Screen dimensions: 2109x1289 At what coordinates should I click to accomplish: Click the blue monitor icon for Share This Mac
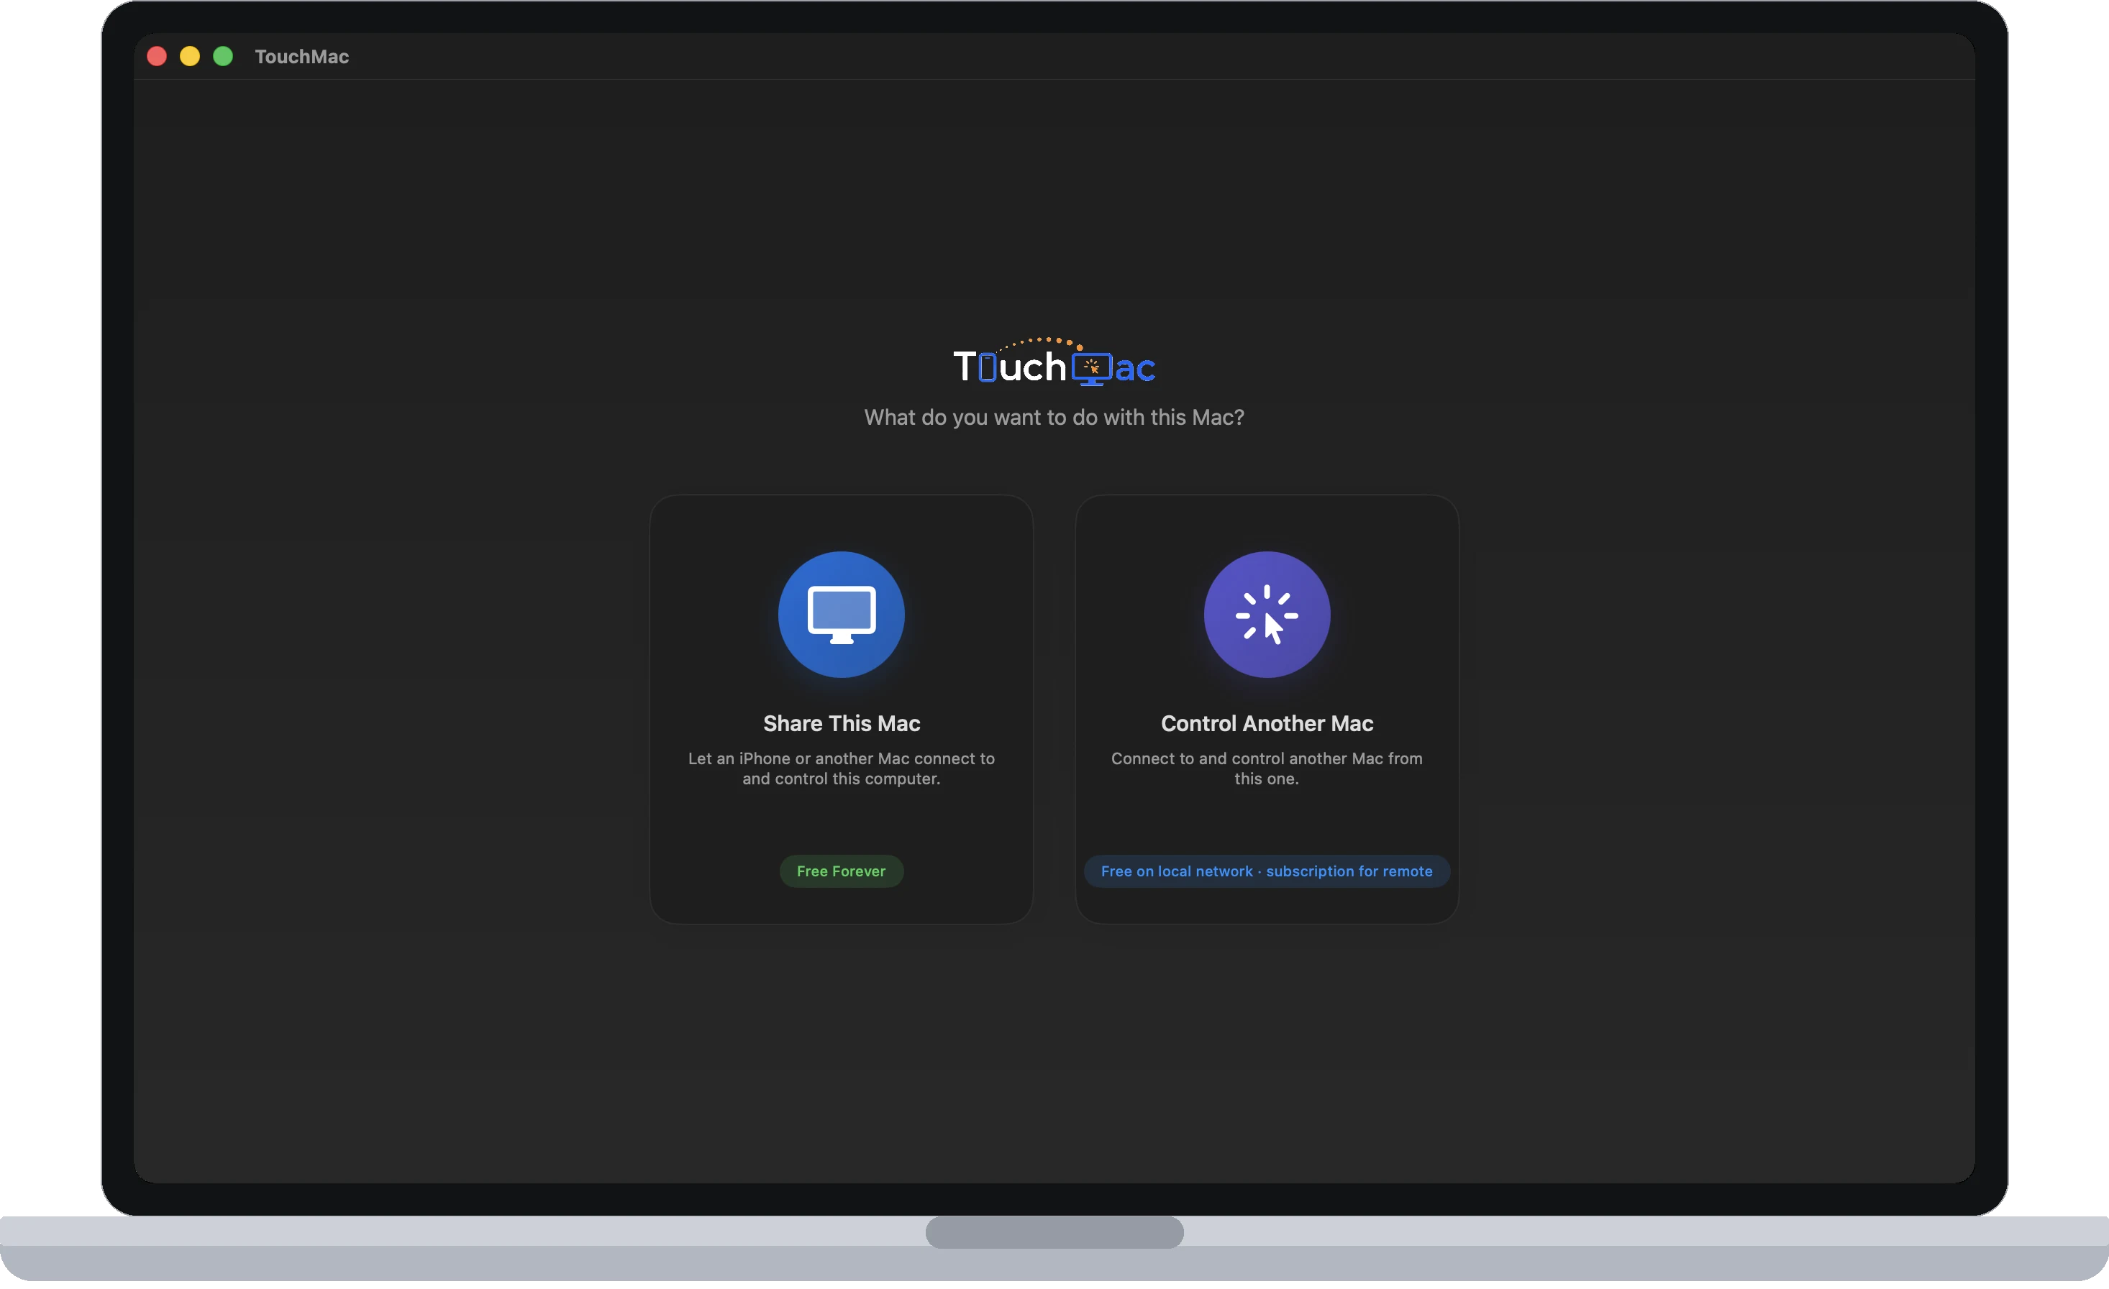click(x=842, y=615)
